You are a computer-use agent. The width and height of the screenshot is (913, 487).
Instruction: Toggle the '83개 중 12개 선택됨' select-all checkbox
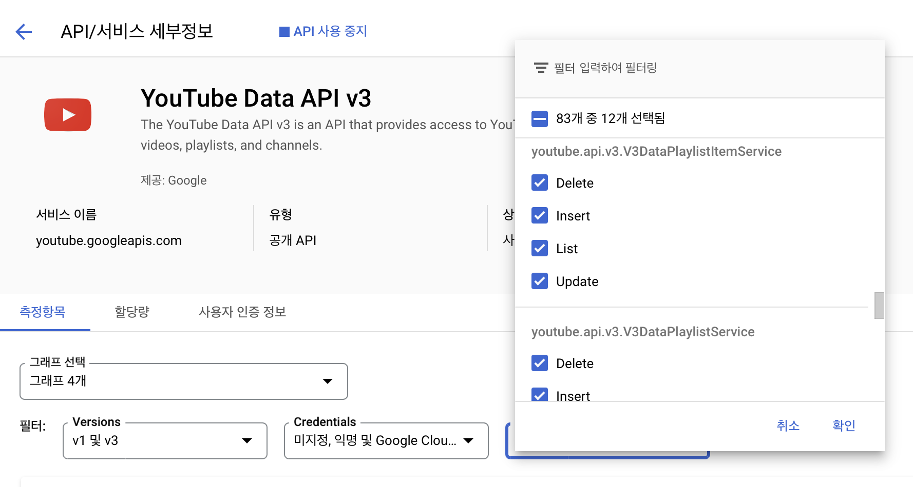[x=540, y=118]
